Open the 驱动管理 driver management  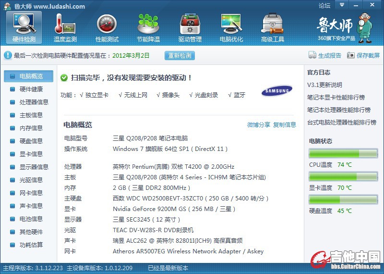click(x=190, y=28)
